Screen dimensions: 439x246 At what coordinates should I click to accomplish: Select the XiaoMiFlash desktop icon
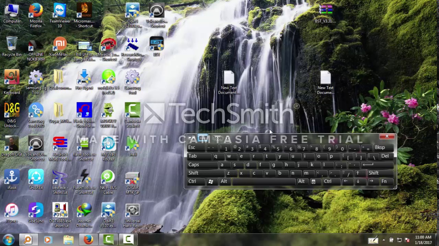point(60,46)
